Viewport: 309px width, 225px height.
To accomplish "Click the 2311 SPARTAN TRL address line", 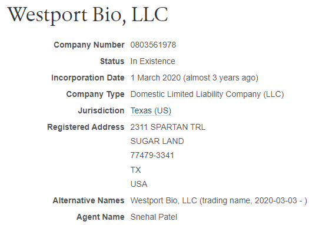I will pyautogui.click(x=168, y=127).
